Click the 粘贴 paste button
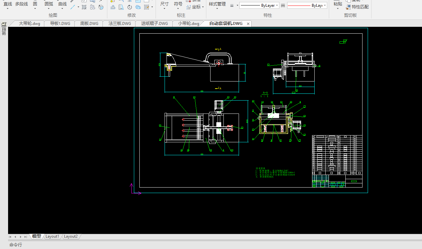The image size is (422, 249). tap(338, 4)
